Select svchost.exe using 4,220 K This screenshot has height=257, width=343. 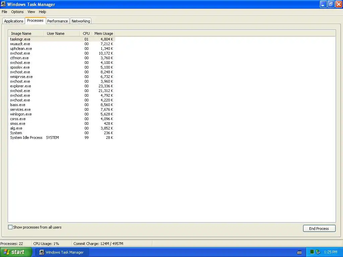[62, 100]
